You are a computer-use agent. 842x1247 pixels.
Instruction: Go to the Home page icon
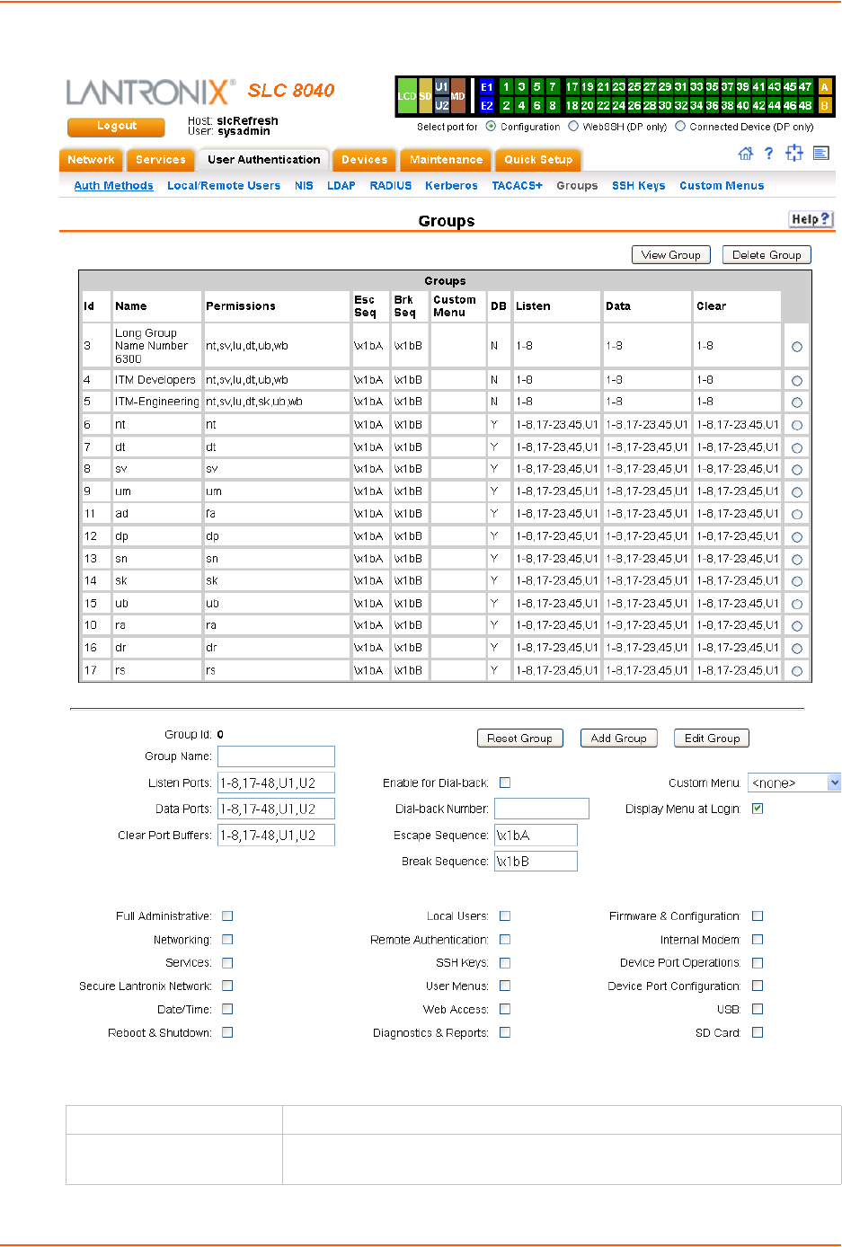pos(745,154)
